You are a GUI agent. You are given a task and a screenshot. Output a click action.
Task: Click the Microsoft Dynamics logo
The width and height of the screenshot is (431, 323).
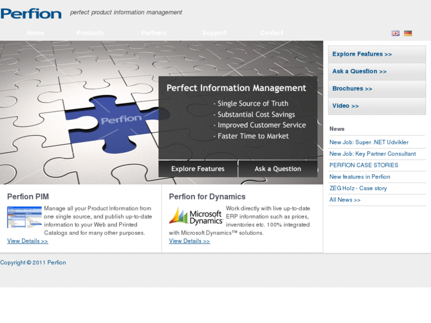[196, 216]
